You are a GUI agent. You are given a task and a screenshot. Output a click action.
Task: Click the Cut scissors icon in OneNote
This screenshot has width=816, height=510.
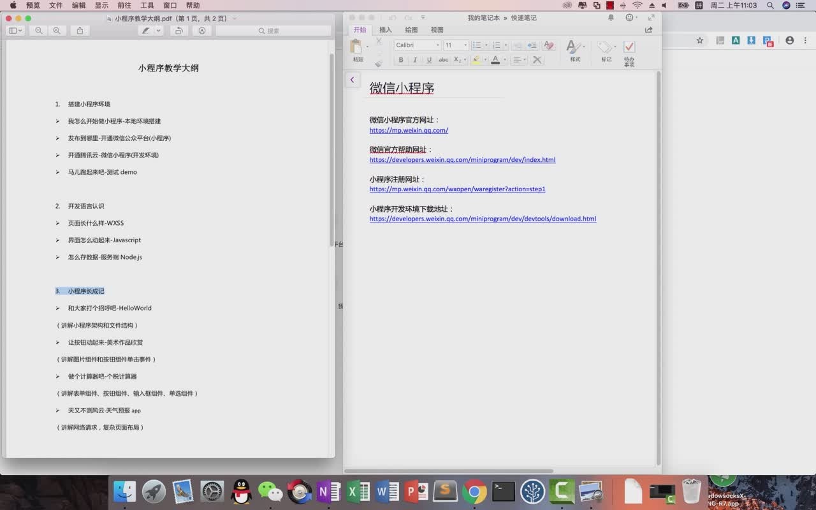coord(379,42)
